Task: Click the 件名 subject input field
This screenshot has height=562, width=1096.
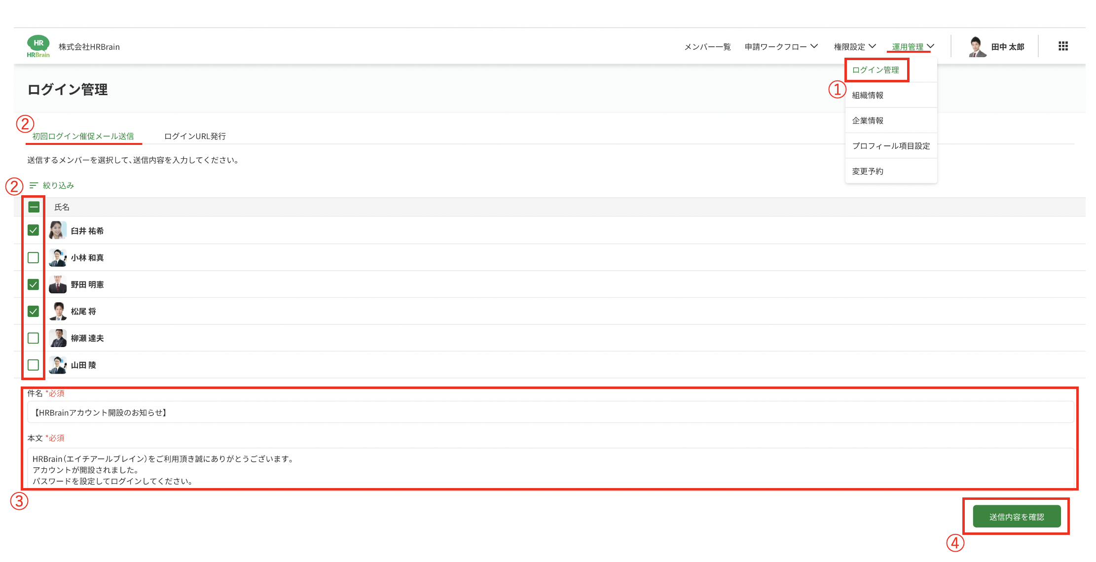Action: [x=550, y=413]
